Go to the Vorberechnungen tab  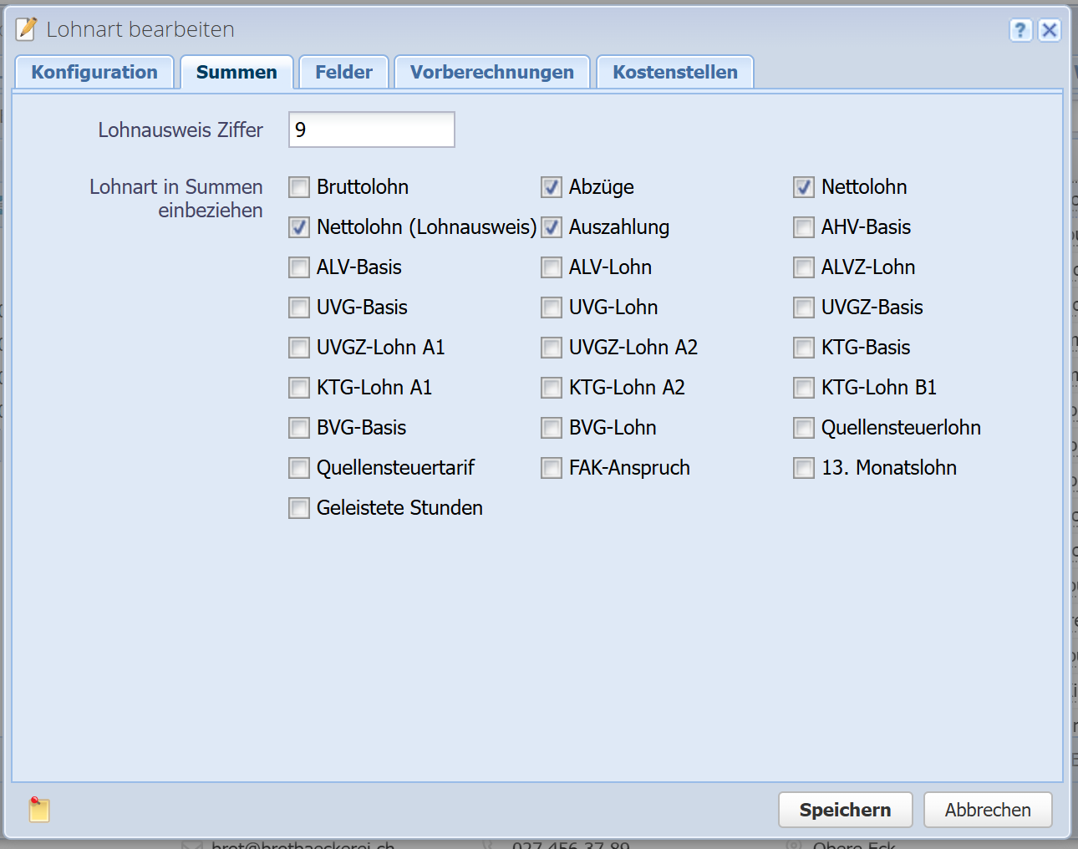491,73
